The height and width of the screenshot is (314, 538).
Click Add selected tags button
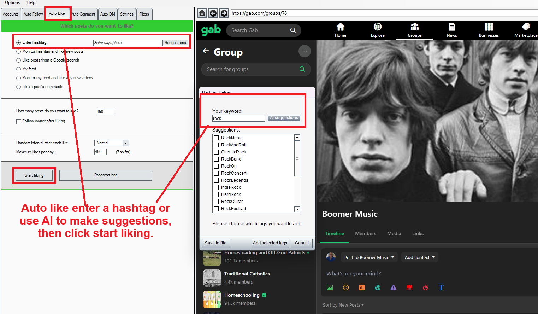click(x=270, y=243)
